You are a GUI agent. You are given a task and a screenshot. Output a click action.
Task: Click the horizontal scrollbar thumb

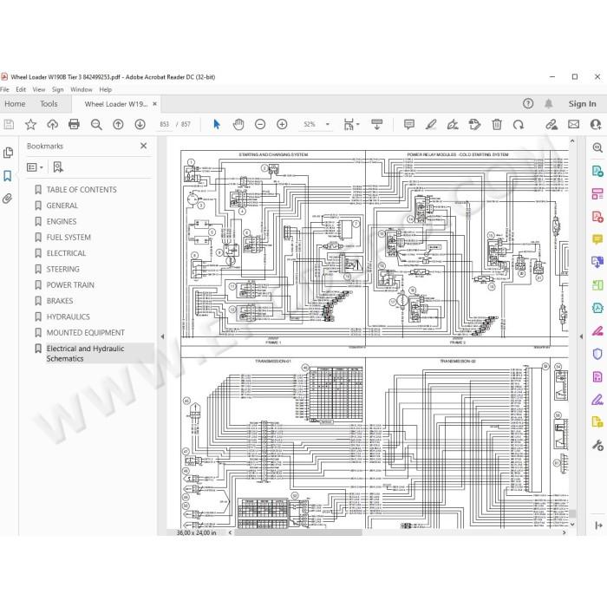pyautogui.click(x=298, y=532)
